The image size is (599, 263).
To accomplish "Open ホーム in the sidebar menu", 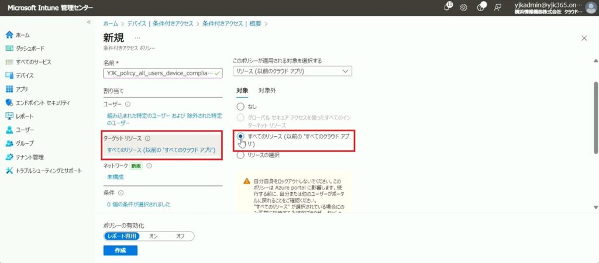I will pyautogui.click(x=23, y=35).
